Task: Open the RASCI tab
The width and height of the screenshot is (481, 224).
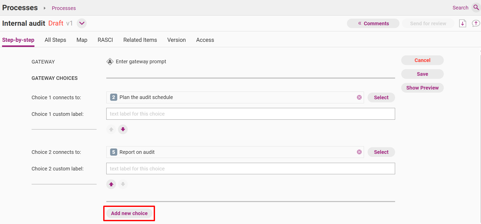Action: coord(105,40)
